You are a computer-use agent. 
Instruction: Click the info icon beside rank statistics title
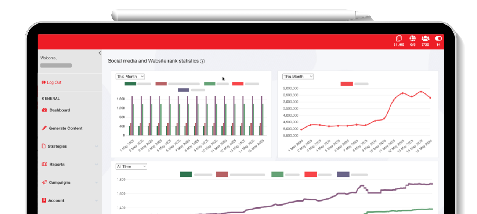click(x=202, y=61)
